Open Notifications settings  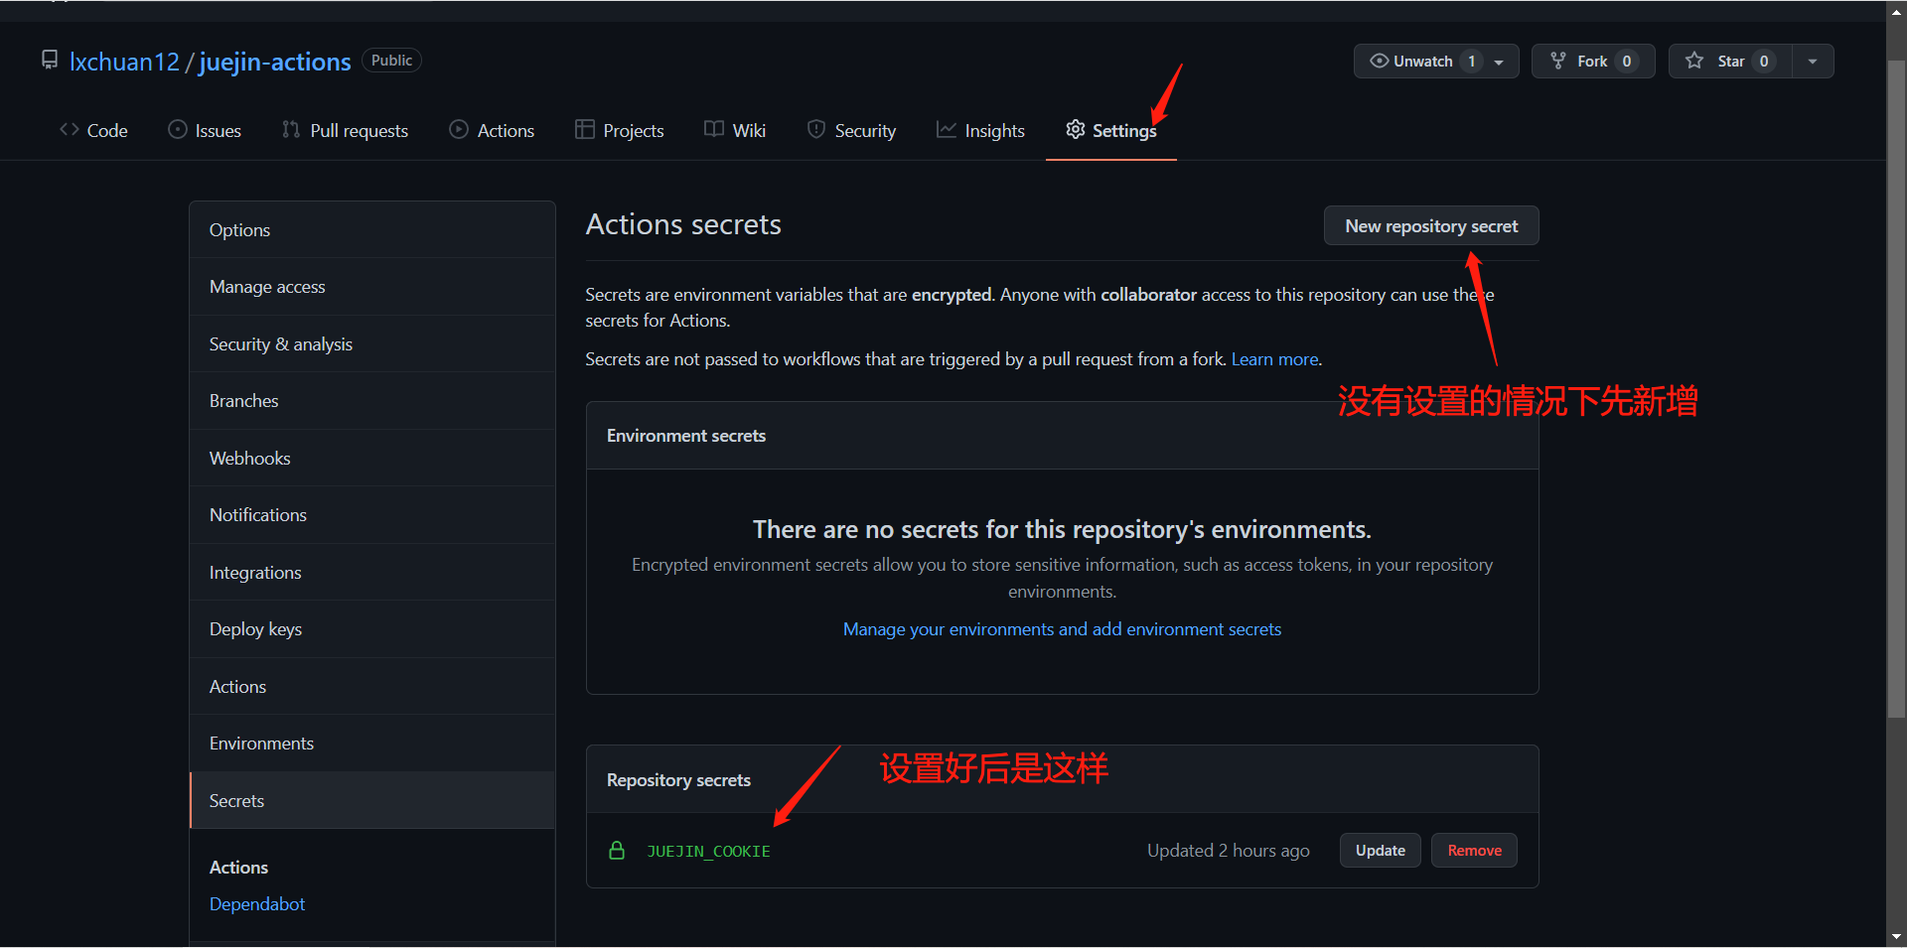coord(372,515)
